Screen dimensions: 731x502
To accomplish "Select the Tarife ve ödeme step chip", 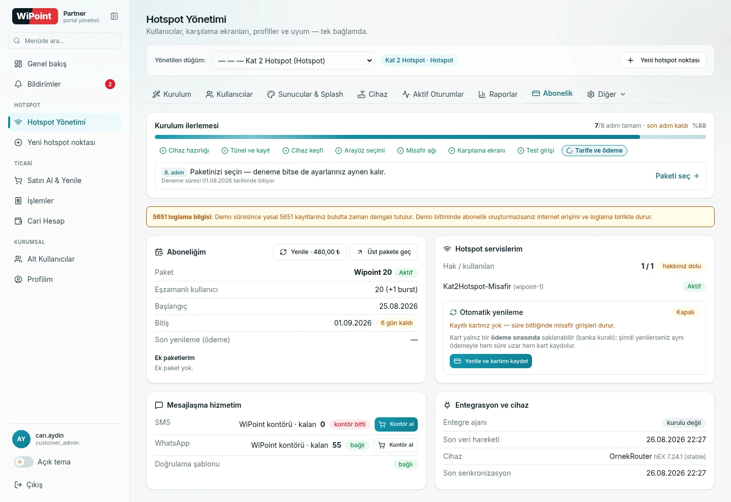I will [x=594, y=151].
